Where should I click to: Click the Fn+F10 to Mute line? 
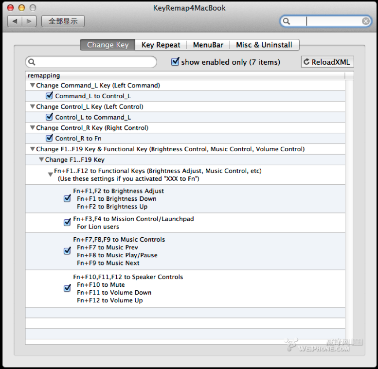click(x=101, y=285)
